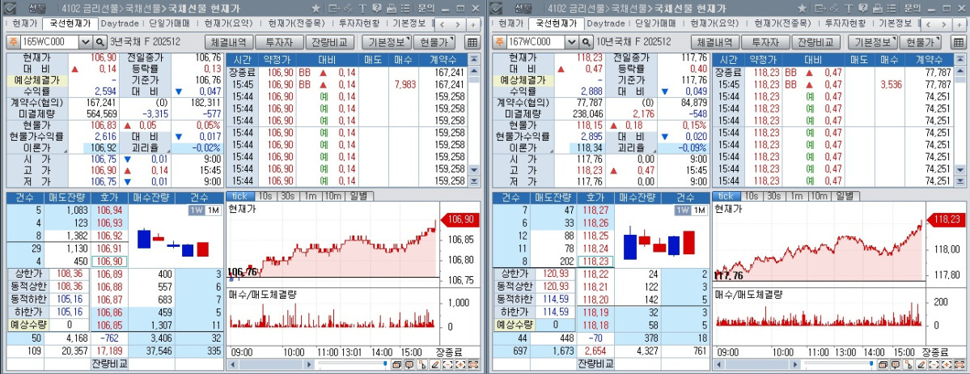Open 현물가 dropdown button in right window
This screenshot has width=970, height=374.
click(x=920, y=43)
